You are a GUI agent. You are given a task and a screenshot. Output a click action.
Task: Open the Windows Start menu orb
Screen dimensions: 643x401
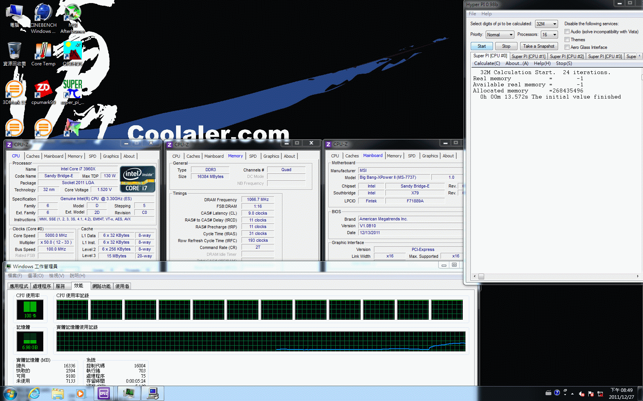(x=10, y=393)
